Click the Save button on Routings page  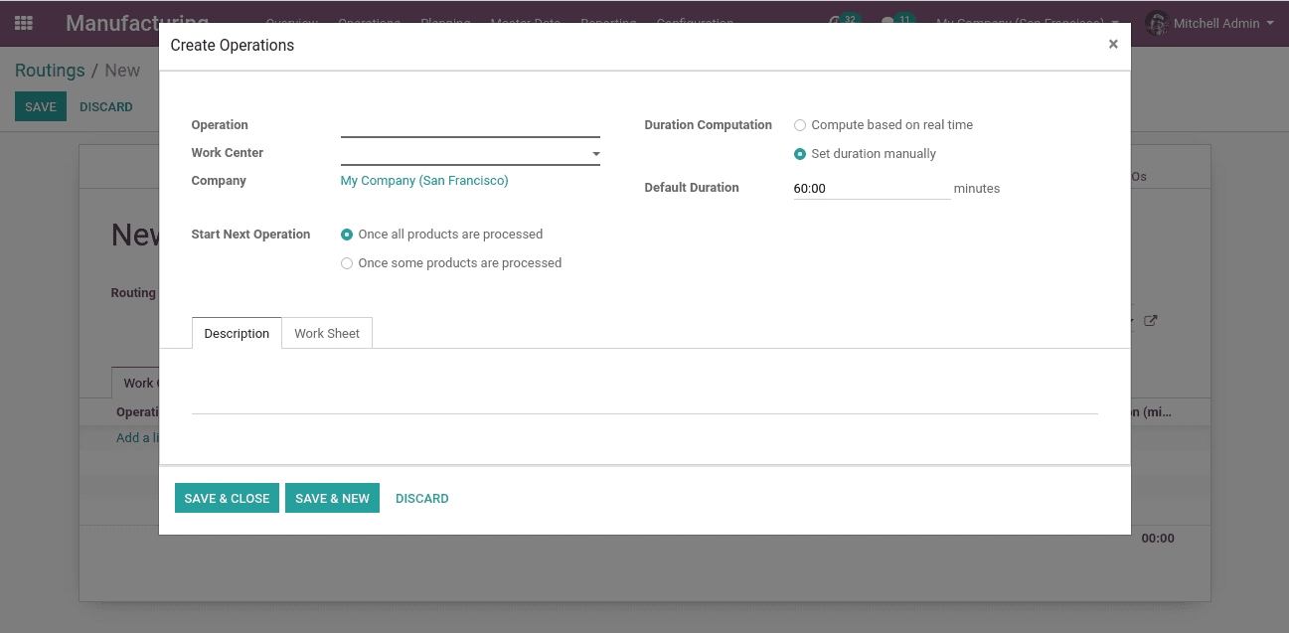41,106
